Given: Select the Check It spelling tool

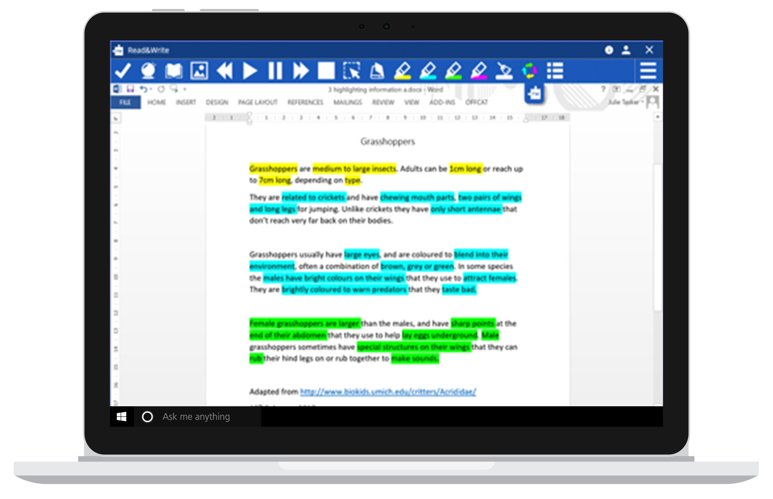Looking at the screenshot, I should click(x=122, y=71).
